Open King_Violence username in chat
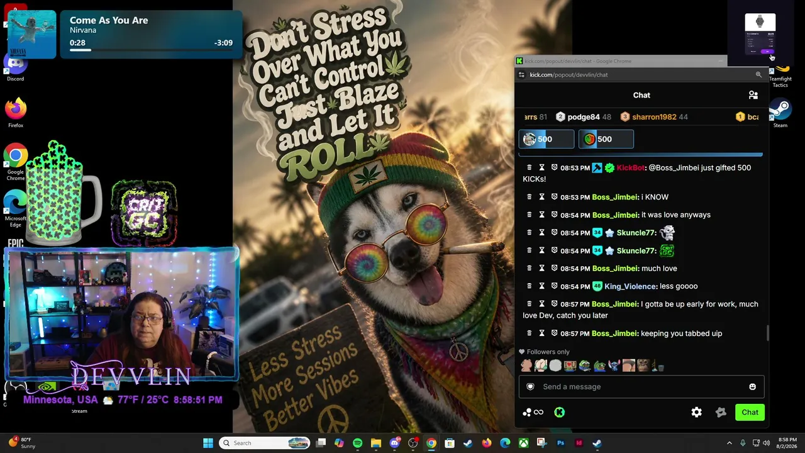 click(x=631, y=286)
